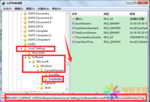Image resolution: width=150 pixels, height=102 pixels.
Task: Open the 编辑(E) menu
Action: coord(19,9)
